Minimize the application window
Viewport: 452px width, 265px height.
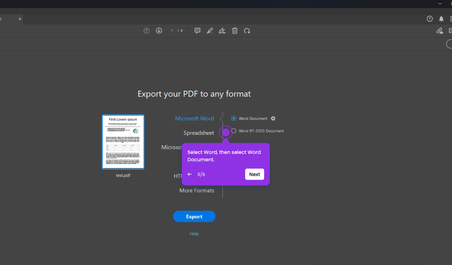[440, 3]
